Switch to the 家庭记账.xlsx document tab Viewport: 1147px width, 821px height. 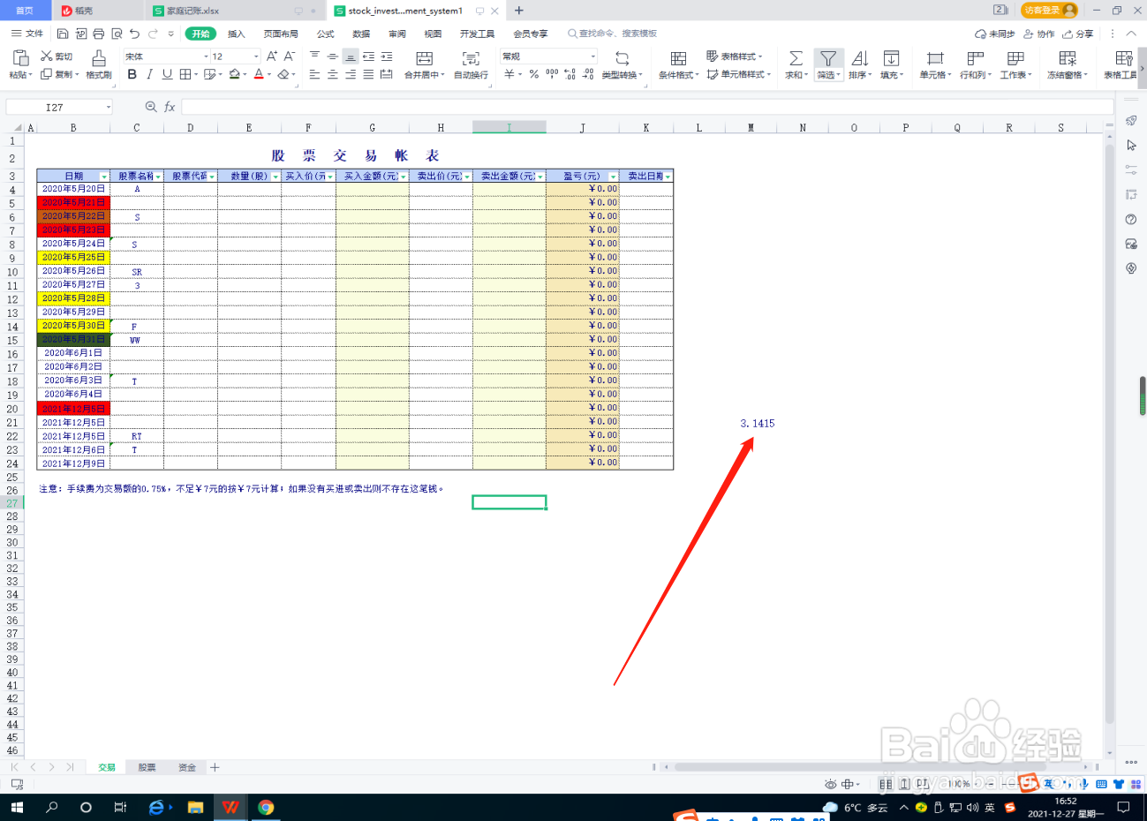tap(192, 11)
